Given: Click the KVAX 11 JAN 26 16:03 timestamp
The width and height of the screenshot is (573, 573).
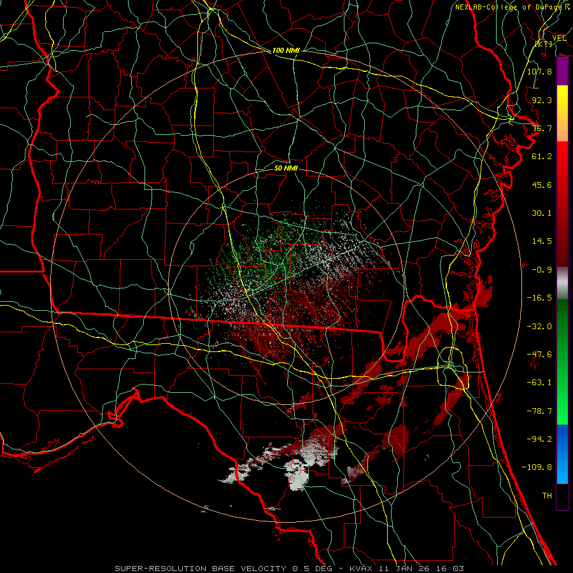Looking at the screenshot, I should coord(407,569).
